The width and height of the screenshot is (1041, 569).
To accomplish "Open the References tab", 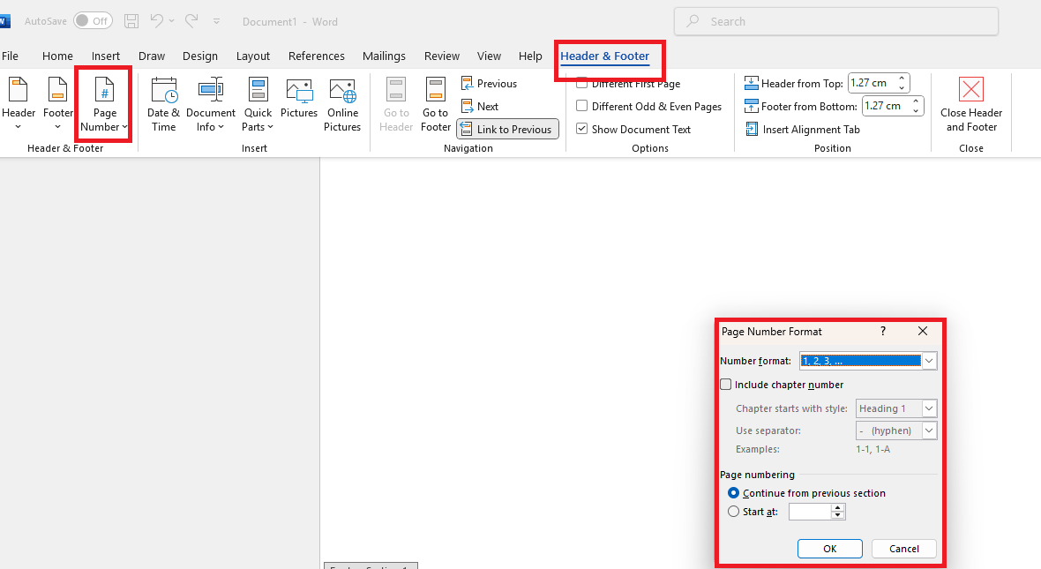I will pos(317,56).
